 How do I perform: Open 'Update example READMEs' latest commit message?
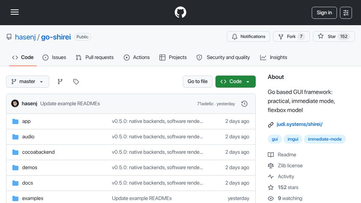point(70,104)
